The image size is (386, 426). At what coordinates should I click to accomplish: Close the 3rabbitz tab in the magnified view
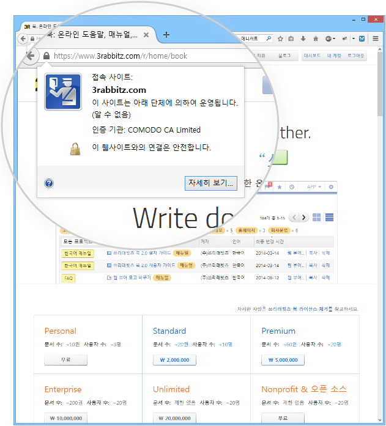click(146, 35)
